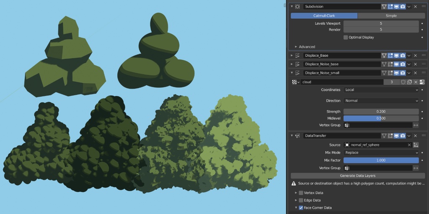Unlink the cloud texture
This screenshot has width=429, height=214.
[x=416, y=82]
